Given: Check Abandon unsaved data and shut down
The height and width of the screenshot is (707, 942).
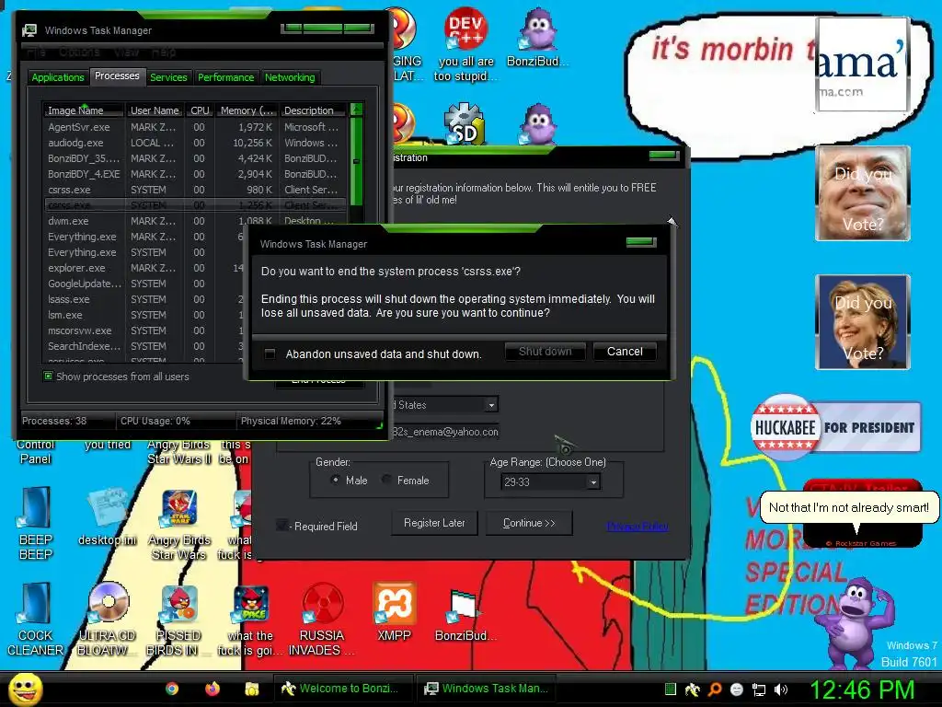Looking at the screenshot, I should click(270, 353).
